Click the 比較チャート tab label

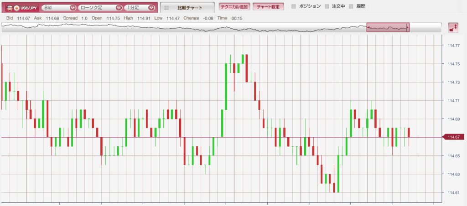point(189,8)
